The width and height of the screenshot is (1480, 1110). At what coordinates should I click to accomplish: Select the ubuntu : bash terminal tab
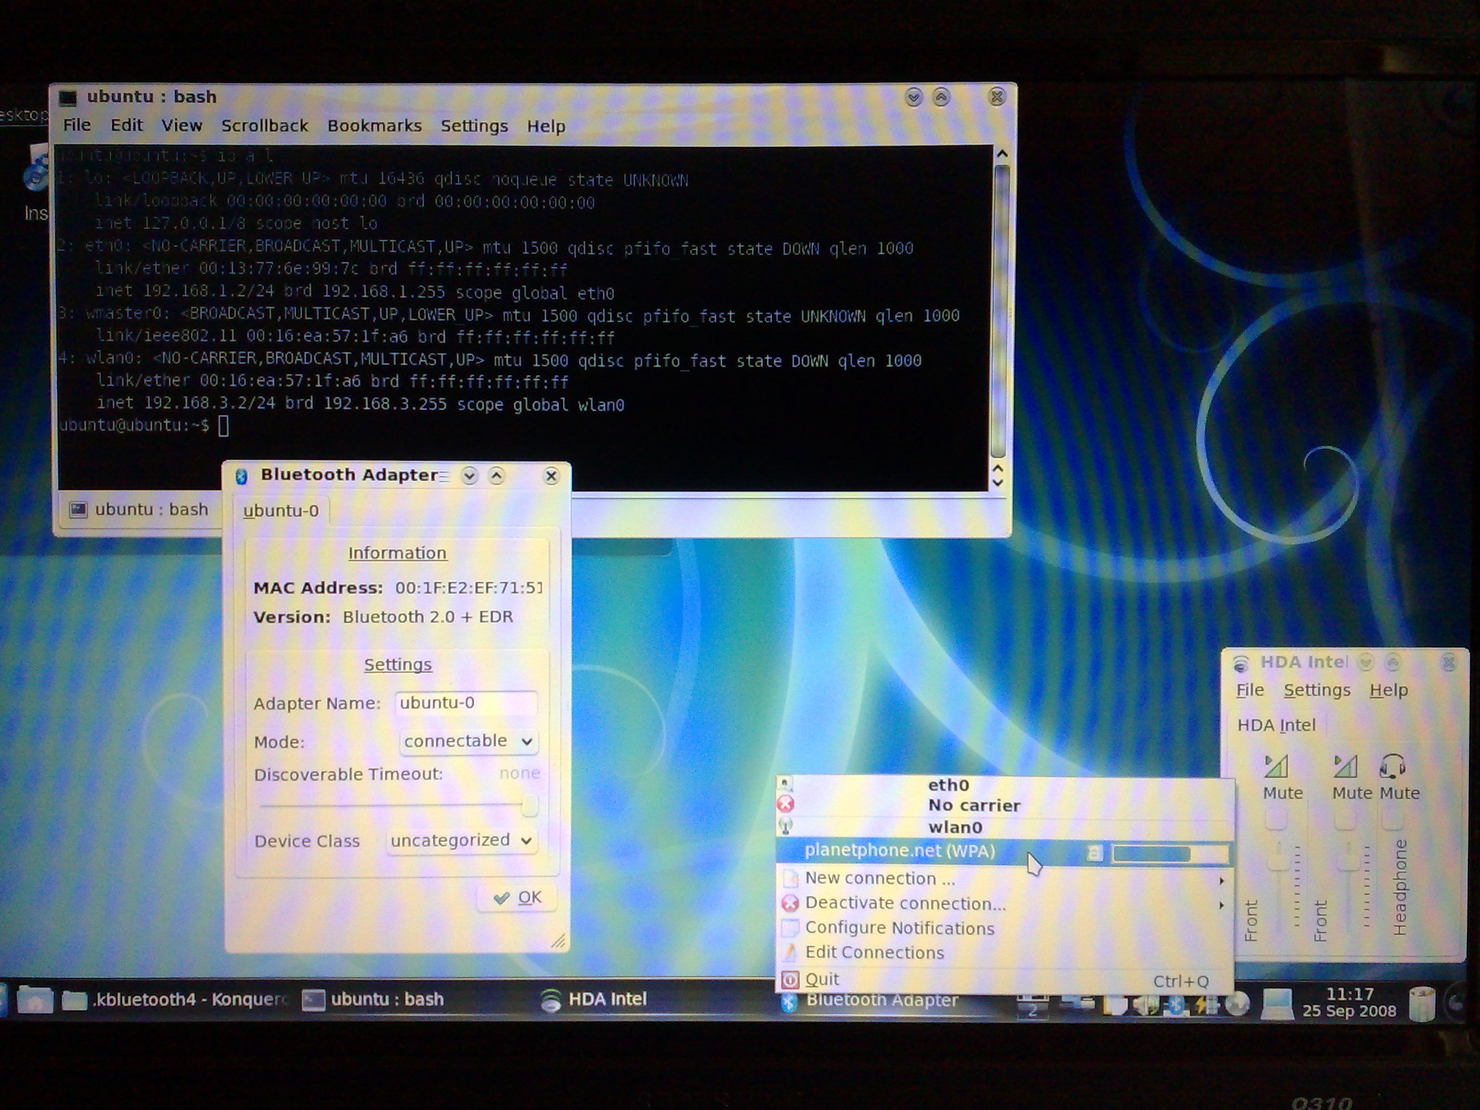pyautogui.click(x=139, y=510)
